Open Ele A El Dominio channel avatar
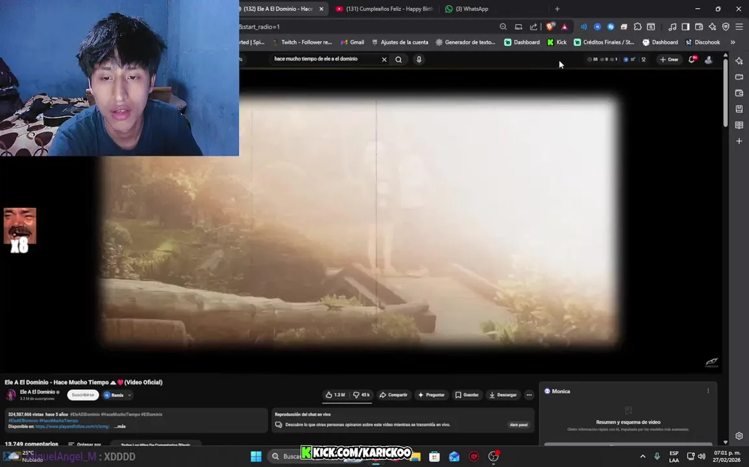The height and width of the screenshot is (467, 749). pos(10,395)
